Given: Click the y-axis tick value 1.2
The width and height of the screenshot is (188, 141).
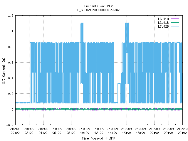Looking at the screenshot, I should 11,16.
